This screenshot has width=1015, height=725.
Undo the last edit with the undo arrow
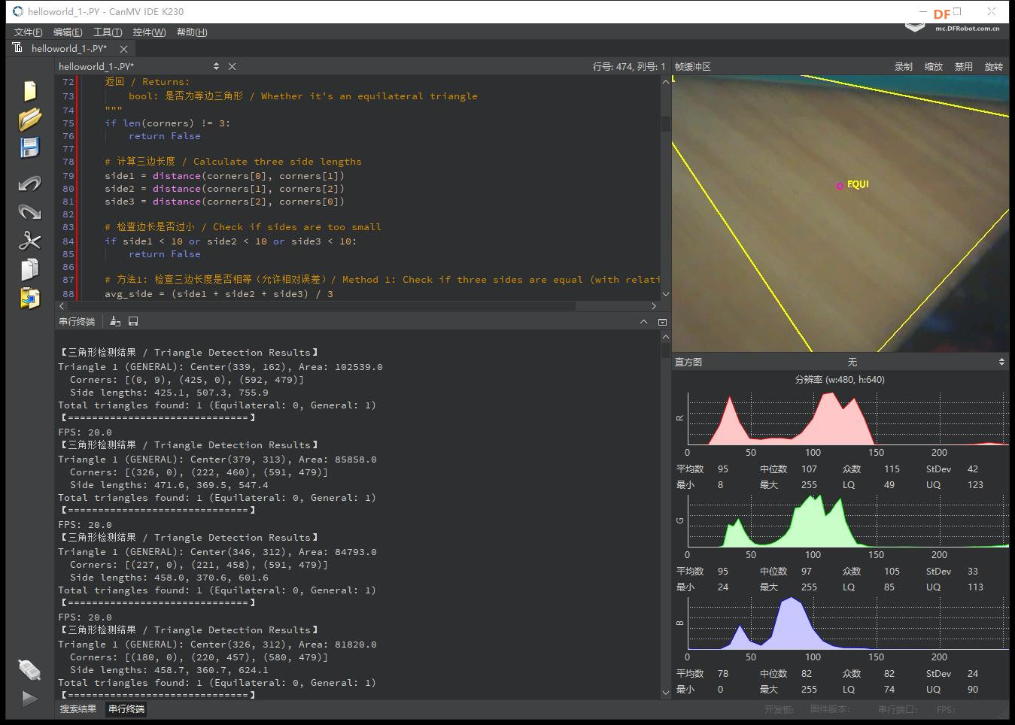(29, 183)
